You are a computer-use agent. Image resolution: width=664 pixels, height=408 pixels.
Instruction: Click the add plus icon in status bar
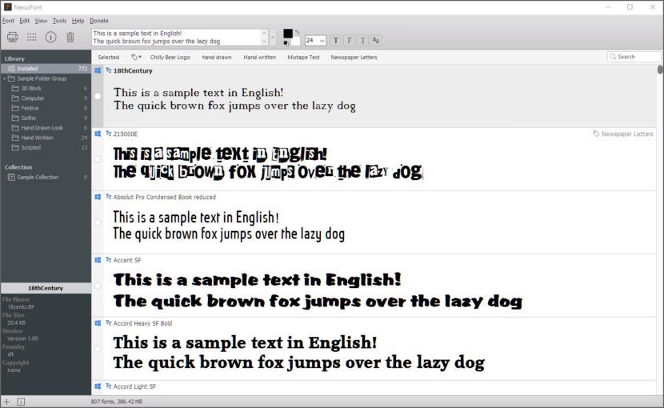6,402
